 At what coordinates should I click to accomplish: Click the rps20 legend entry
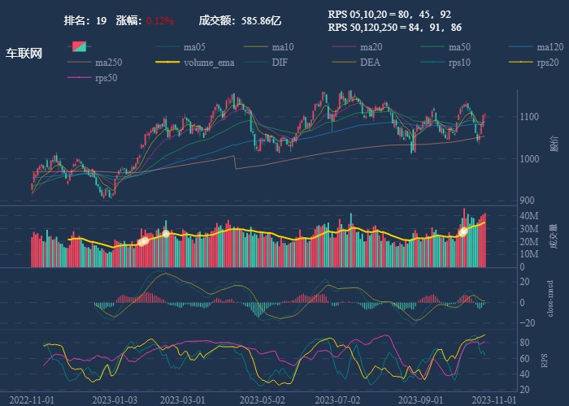click(x=537, y=63)
